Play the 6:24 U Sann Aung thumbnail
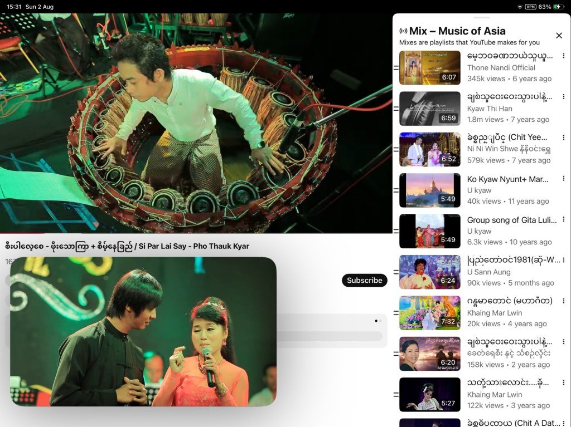 point(430,272)
